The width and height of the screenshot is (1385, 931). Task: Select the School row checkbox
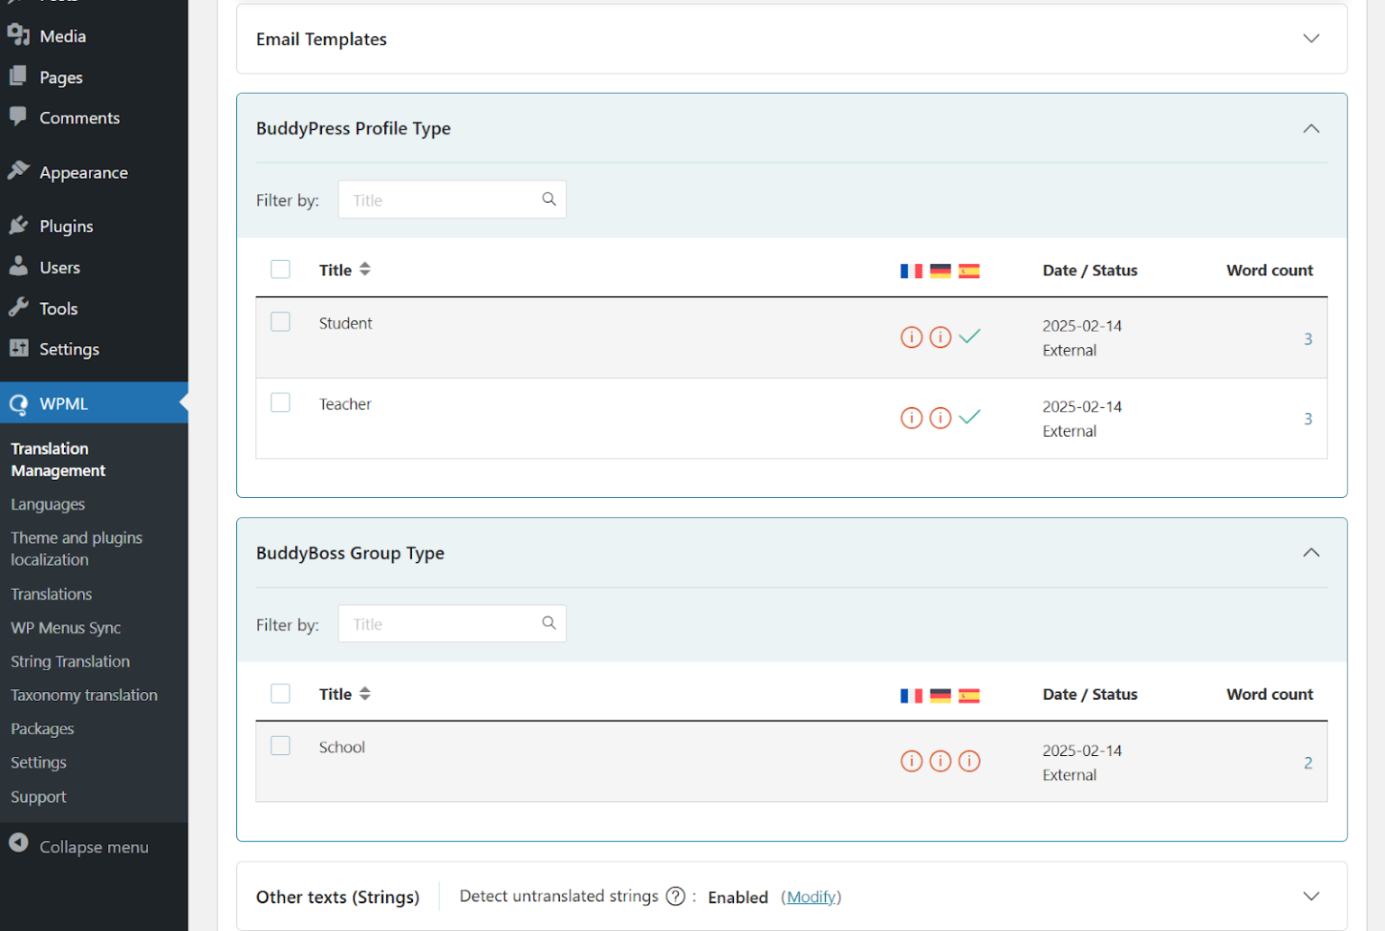click(280, 745)
